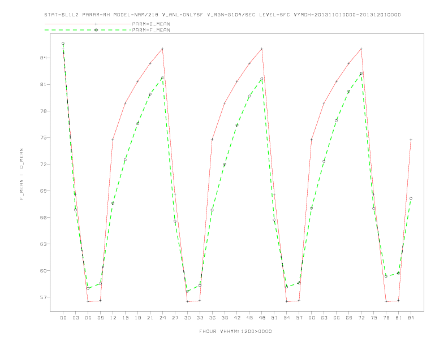Click the y-axis tick label 72
Image resolution: width=448 pixels, height=346 pixels.
click(x=43, y=164)
